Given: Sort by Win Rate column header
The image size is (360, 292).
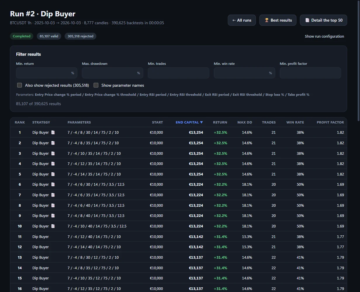Looking at the screenshot, I should pyautogui.click(x=295, y=122).
